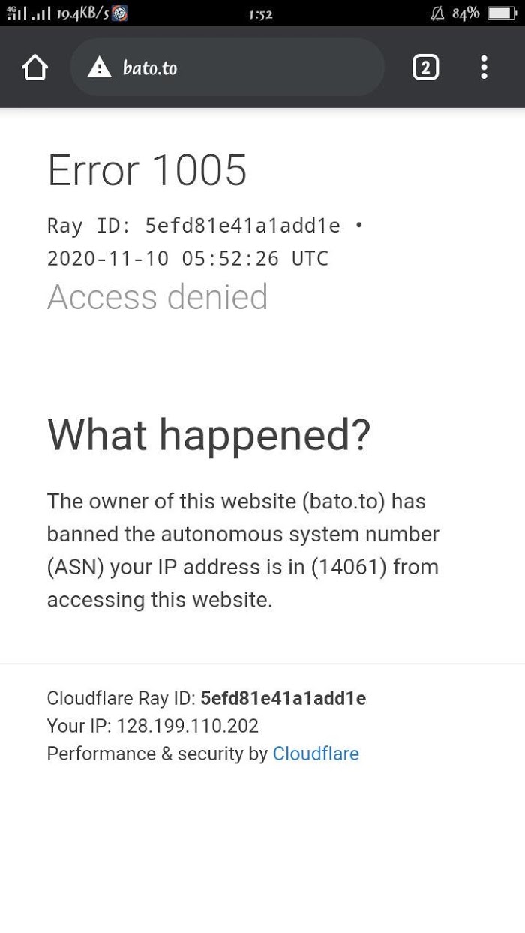Tap the browser home icon
Viewport: 525px width, 933px height.
pos(34,67)
